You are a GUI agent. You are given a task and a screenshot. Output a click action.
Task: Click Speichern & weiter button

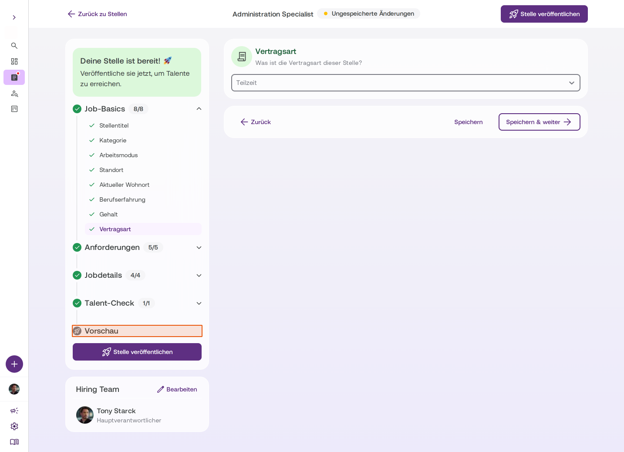pos(539,122)
